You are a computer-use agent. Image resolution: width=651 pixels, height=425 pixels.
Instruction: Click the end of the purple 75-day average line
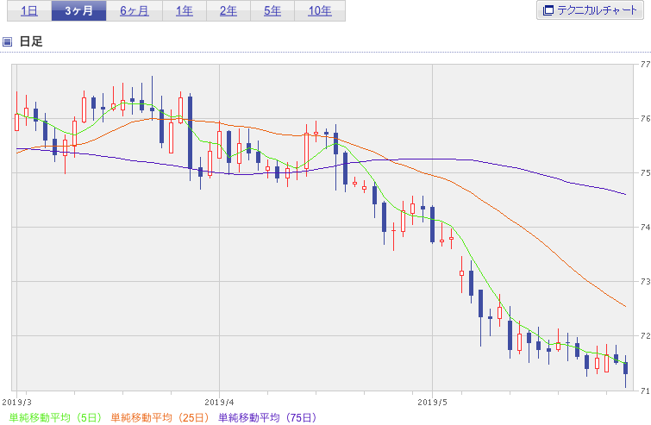point(625,194)
